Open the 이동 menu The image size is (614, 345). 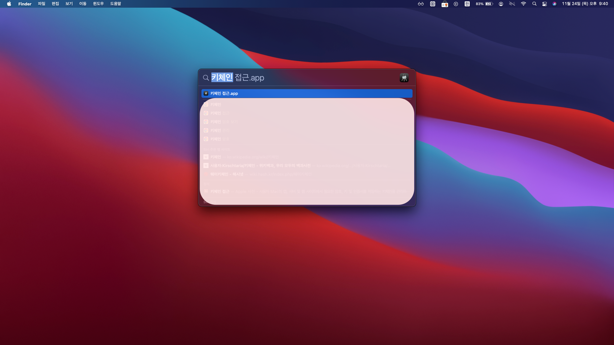(83, 4)
